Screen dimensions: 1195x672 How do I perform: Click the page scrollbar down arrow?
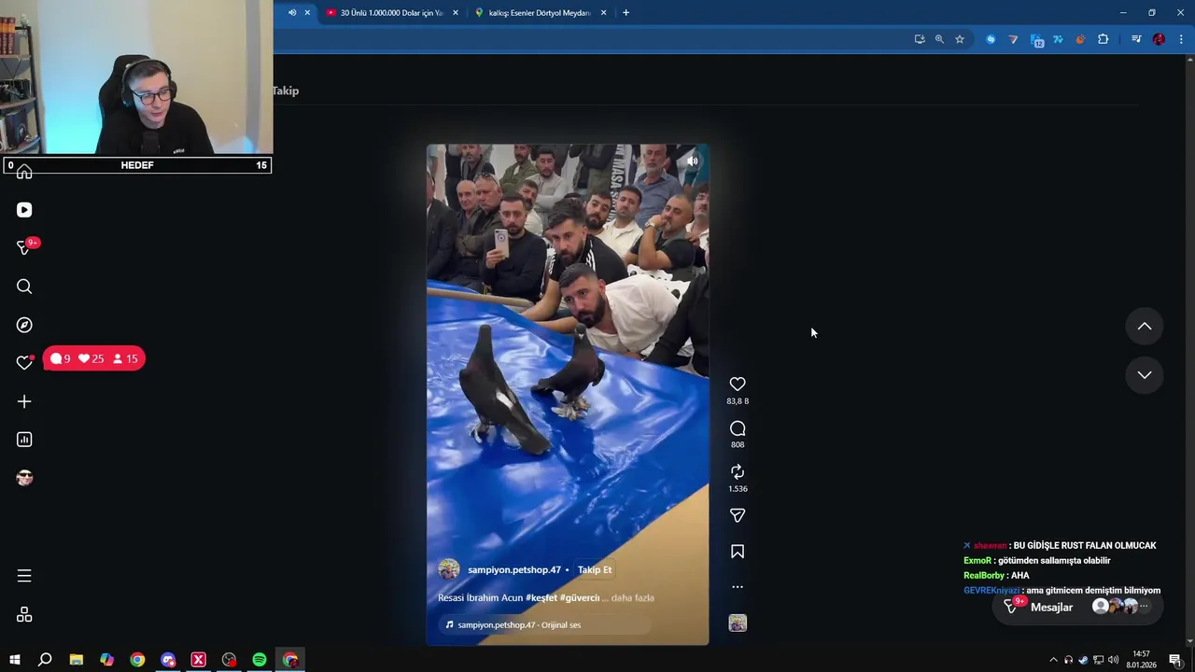[1189, 640]
